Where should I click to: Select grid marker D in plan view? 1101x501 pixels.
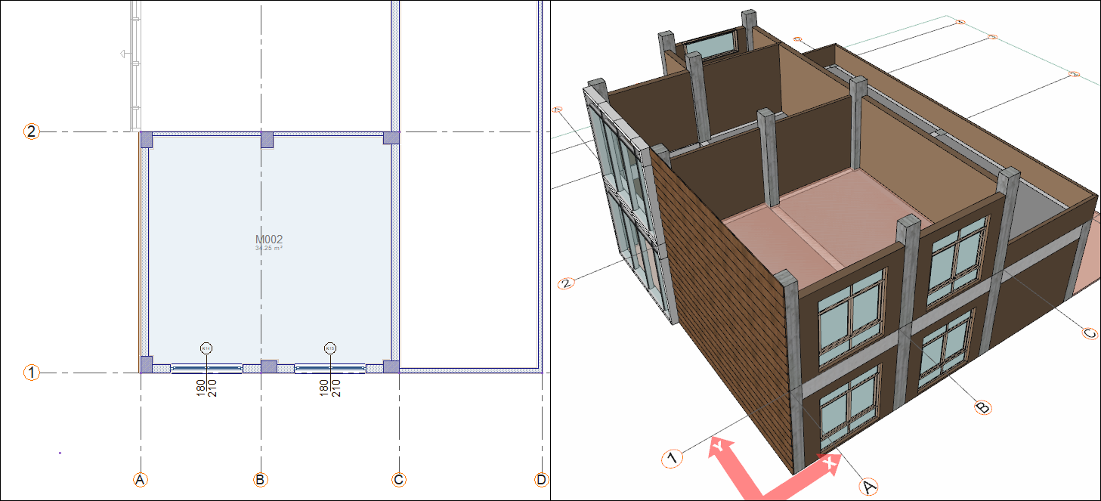541,479
